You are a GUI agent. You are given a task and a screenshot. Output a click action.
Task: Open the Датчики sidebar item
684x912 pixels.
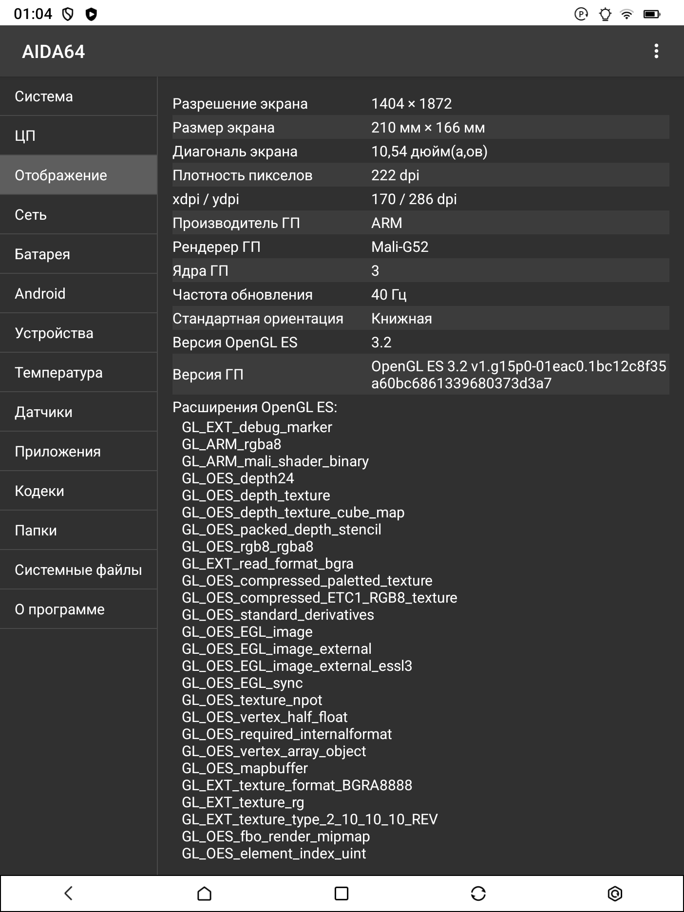pyautogui.click(x=78, y=412)
